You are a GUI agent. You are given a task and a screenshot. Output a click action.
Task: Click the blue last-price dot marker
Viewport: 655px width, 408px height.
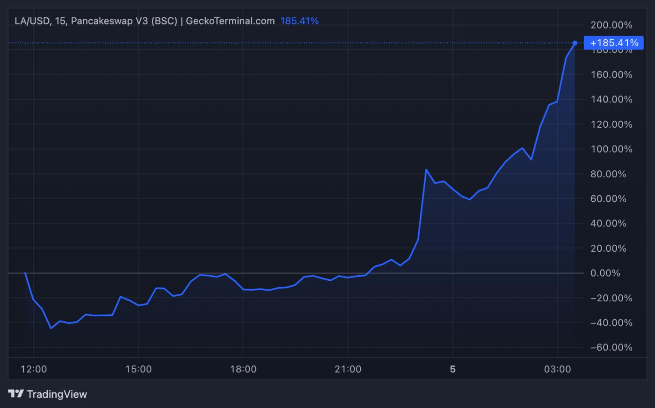[575, 43]
